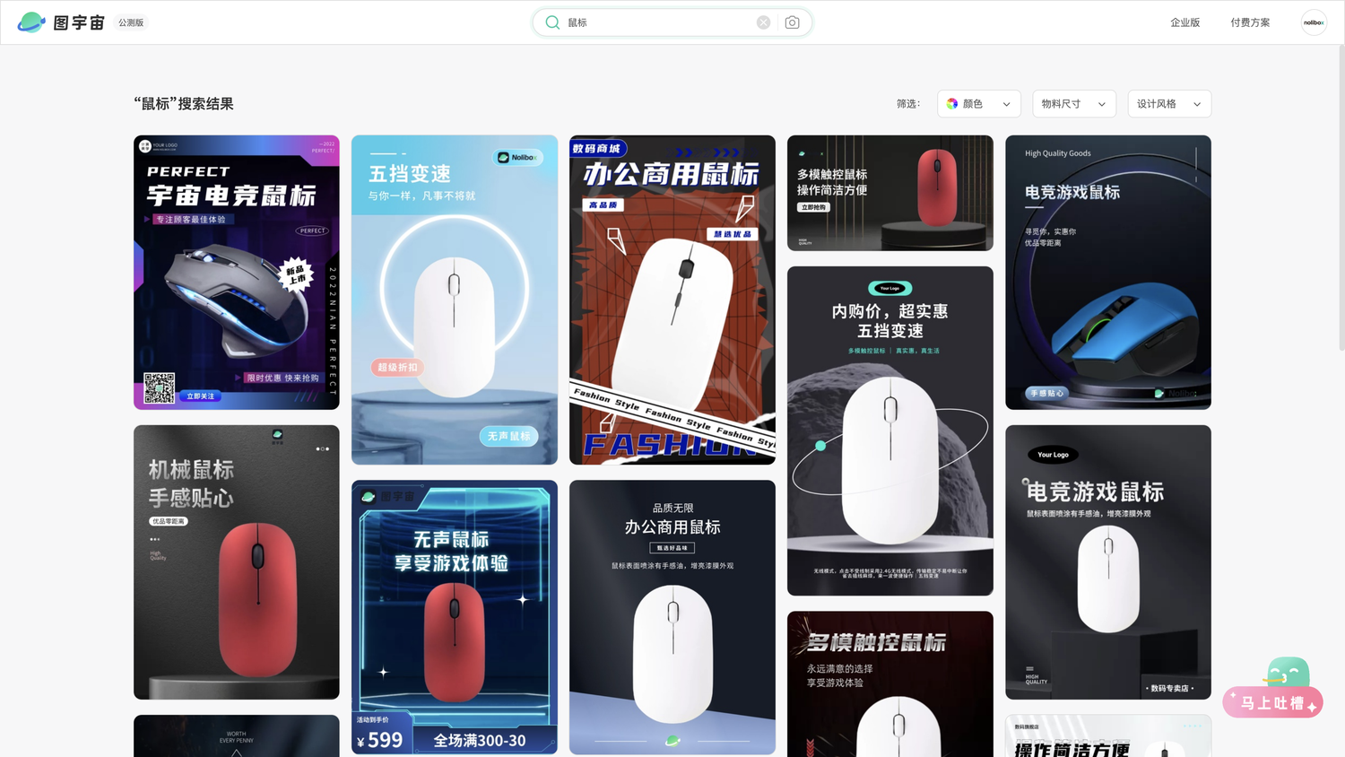
Task: Open the Your Logo 电竞游戏鼠标 template
Action: point(1108,562)
